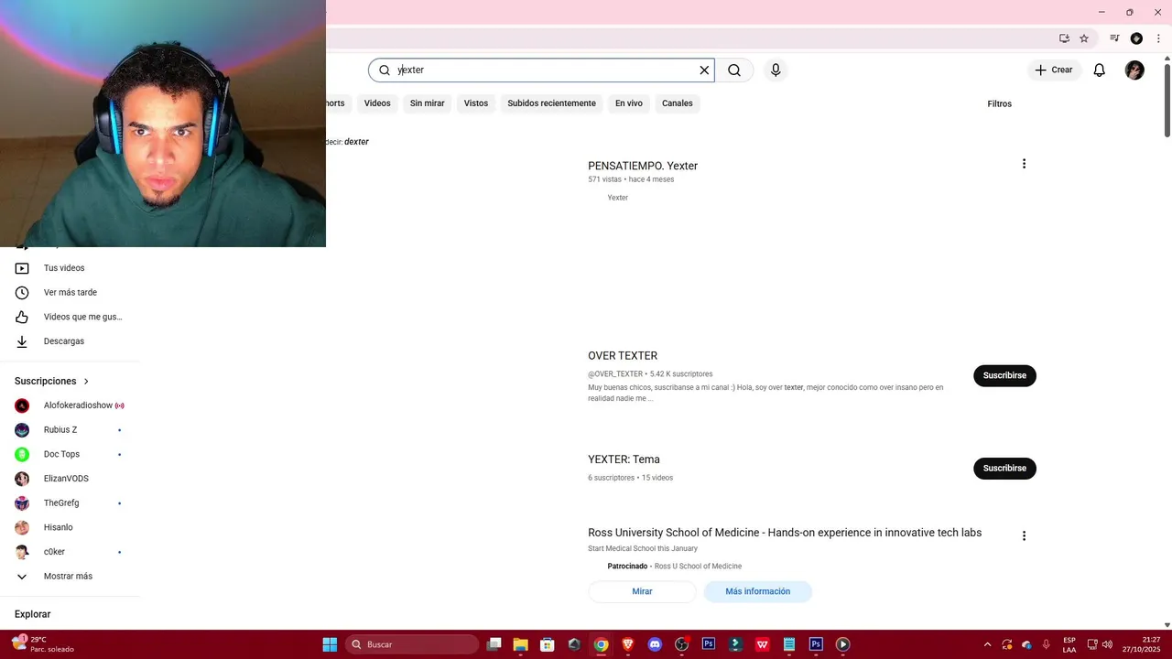Expand Mostrar más subscriptions list
The image size is (1172, 659).
click(x=70, y=577)
